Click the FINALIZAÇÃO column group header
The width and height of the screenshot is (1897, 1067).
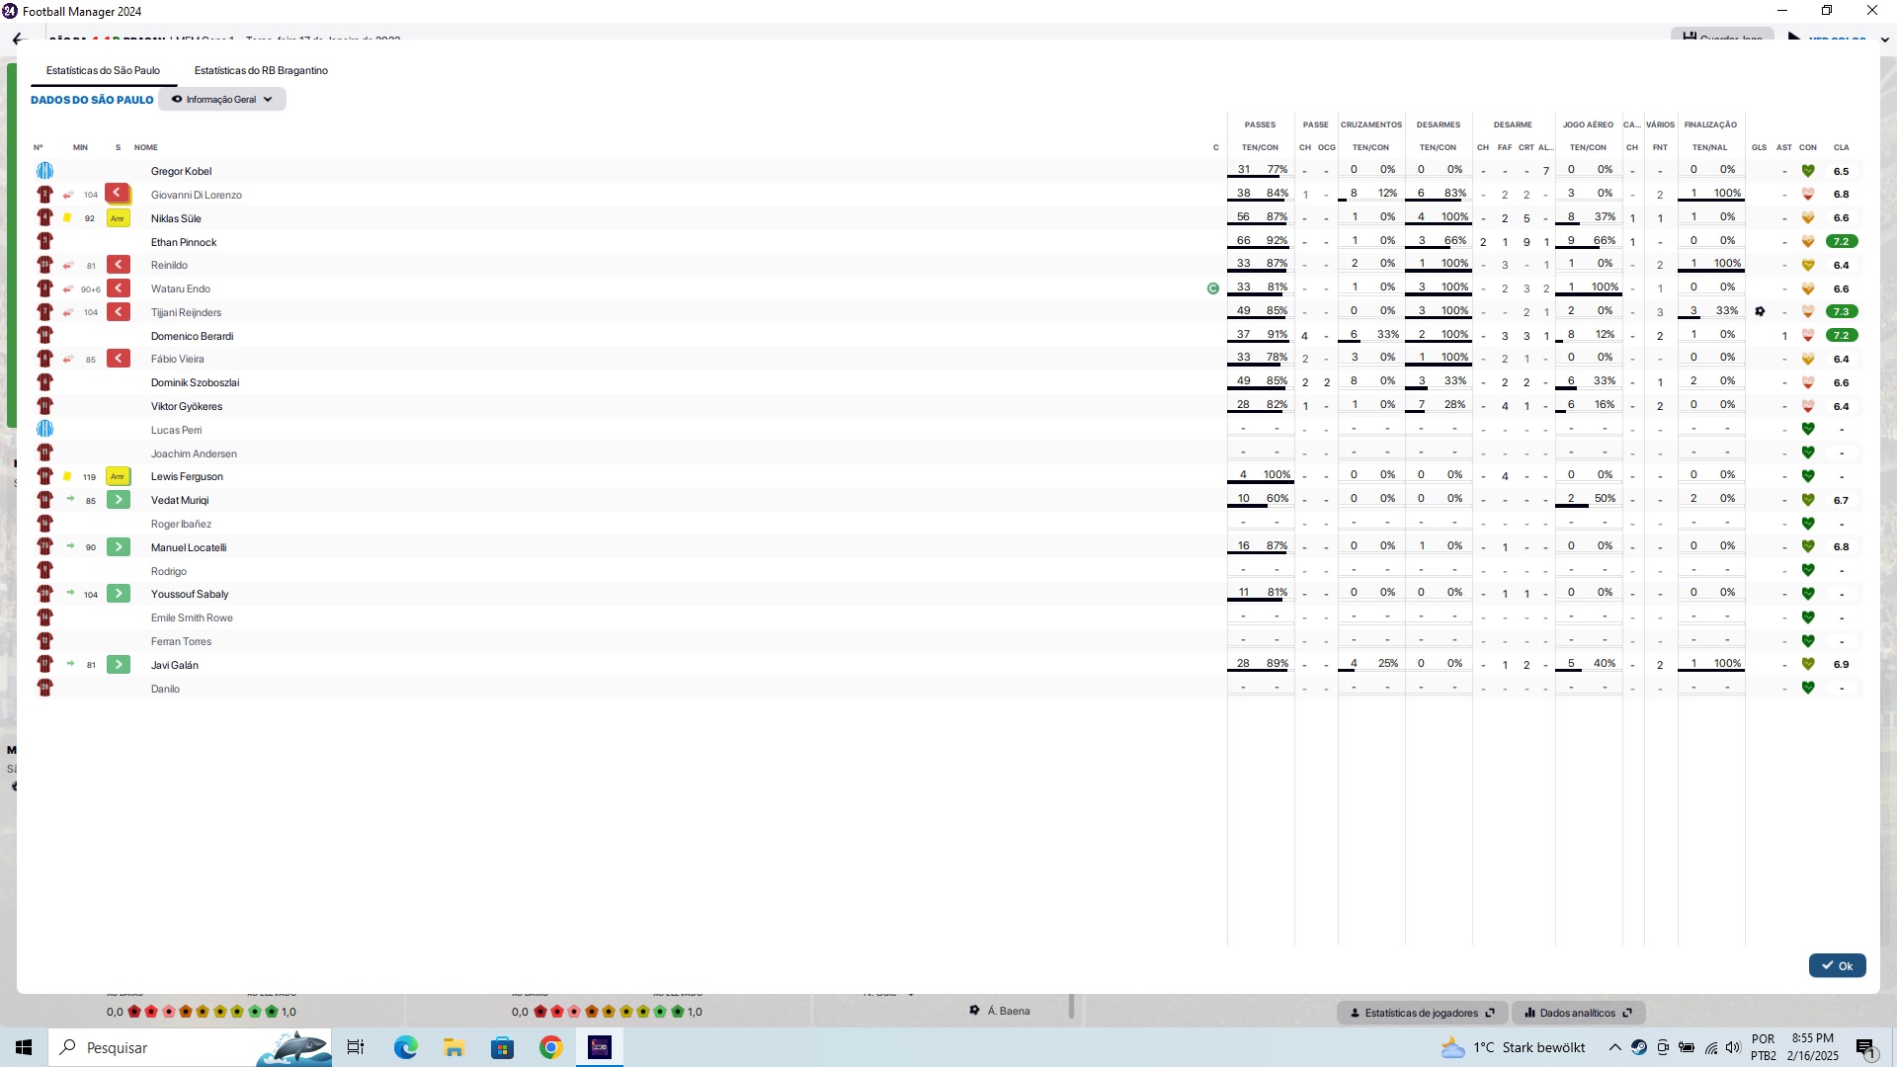[1710, 124]
